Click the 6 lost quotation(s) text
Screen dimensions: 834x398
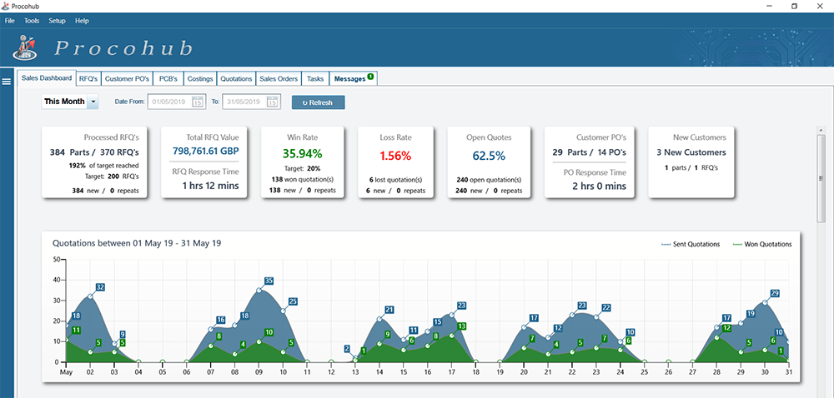(x=395, y=180)
